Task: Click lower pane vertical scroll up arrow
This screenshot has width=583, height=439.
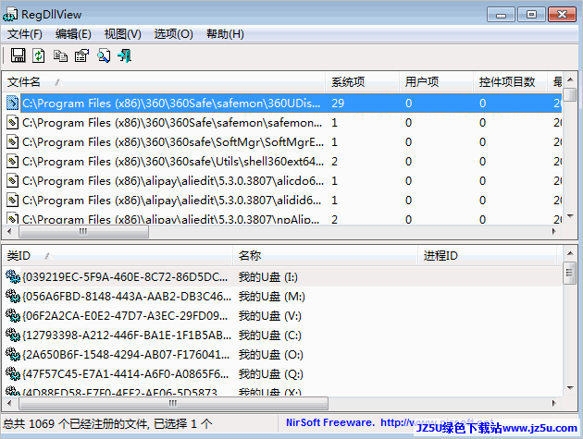Action: pos(570,253)
